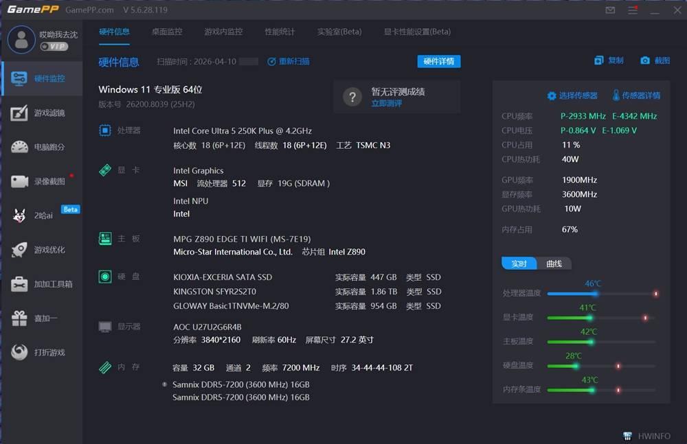
Task: Click the Intel NPU entry
Action: [190, 201]
